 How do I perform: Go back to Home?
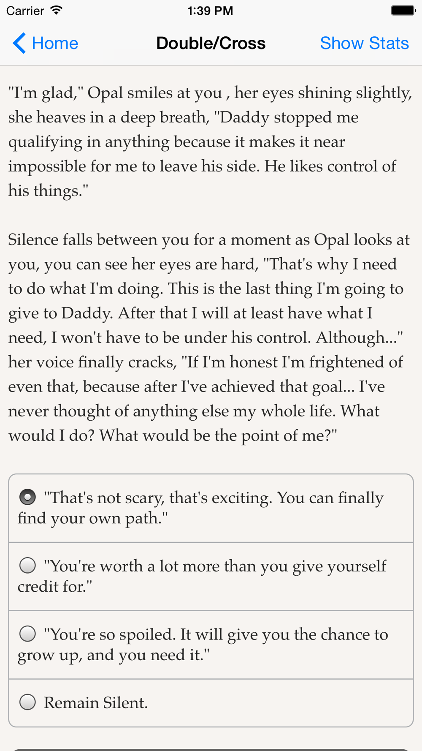coord(46,43)
